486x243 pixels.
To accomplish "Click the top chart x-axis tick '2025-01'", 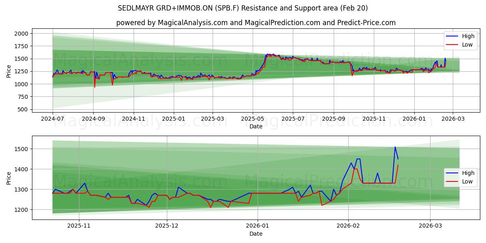I will point(174,119).
